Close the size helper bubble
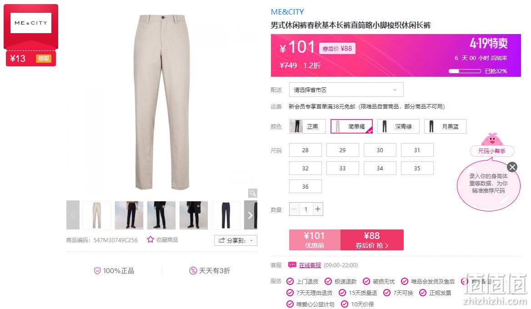Image resolution: width=531 pixels, height=309 pixels. (512, 167)
